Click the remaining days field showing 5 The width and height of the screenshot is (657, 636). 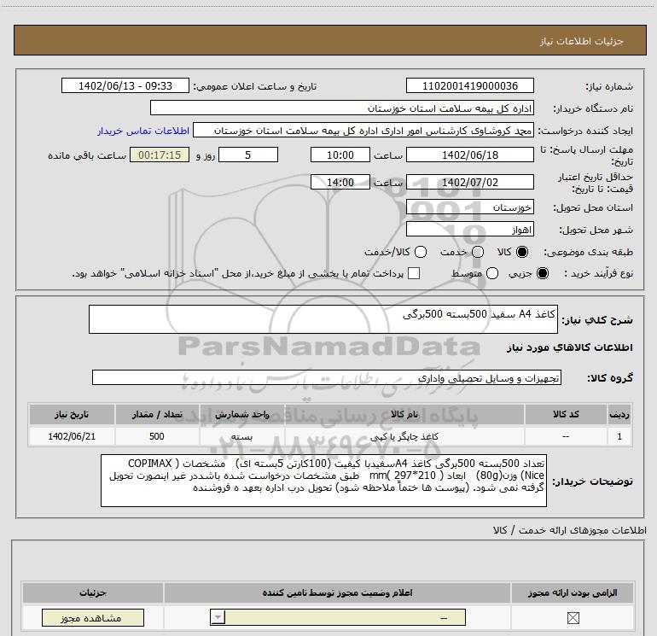pyautogui.click(x=248, y=155)
